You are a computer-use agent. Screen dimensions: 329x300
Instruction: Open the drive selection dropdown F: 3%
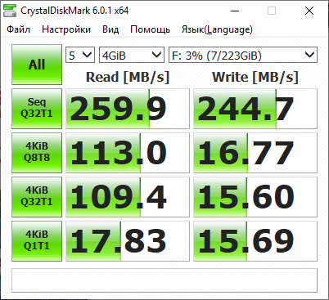(x=243, y=55)
